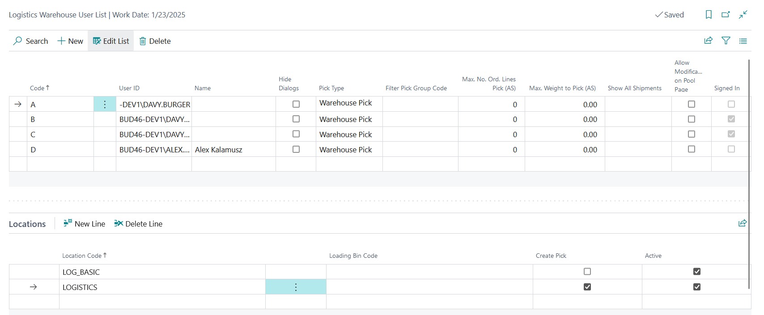The image size is (764, 315).
Task: Click the collapse page arrows icon
Action: 743,15
